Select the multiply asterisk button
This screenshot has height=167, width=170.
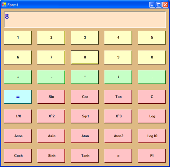[85, 77]
